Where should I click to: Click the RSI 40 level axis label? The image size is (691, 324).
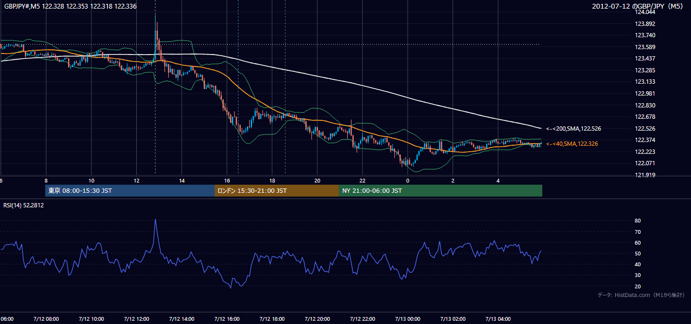pyautogui.click(x=637, y=264)
